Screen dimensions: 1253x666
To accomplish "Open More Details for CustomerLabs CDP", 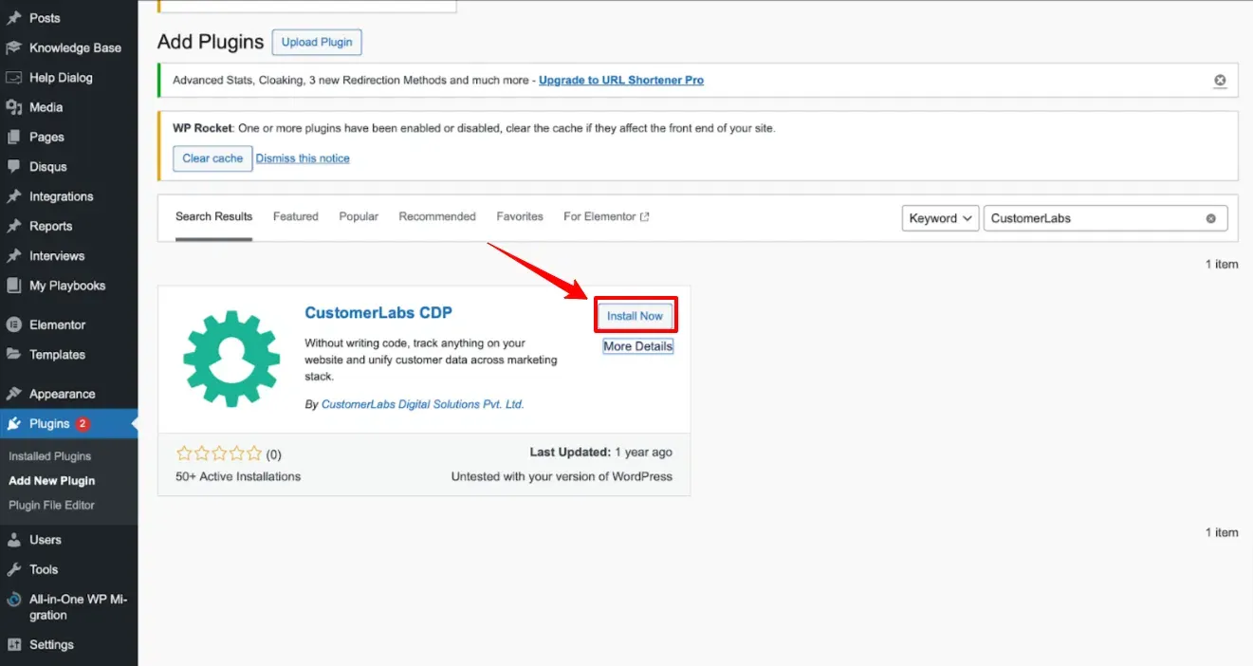I will coord(638,346).
